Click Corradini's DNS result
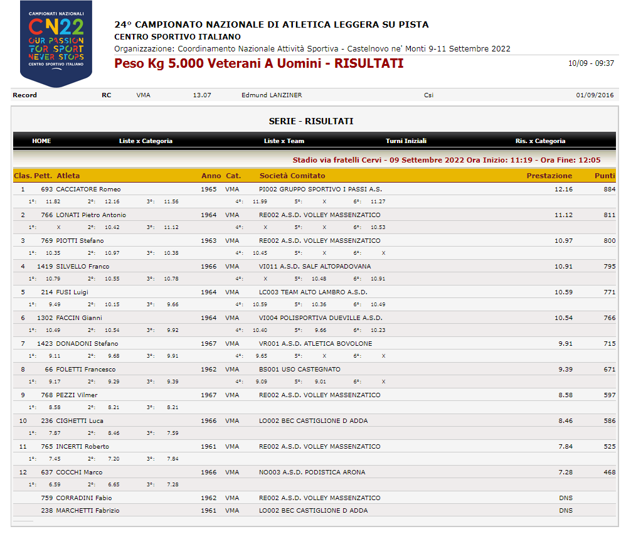Image resolution: width=631 pixels, height=534 pixels. 565,499
